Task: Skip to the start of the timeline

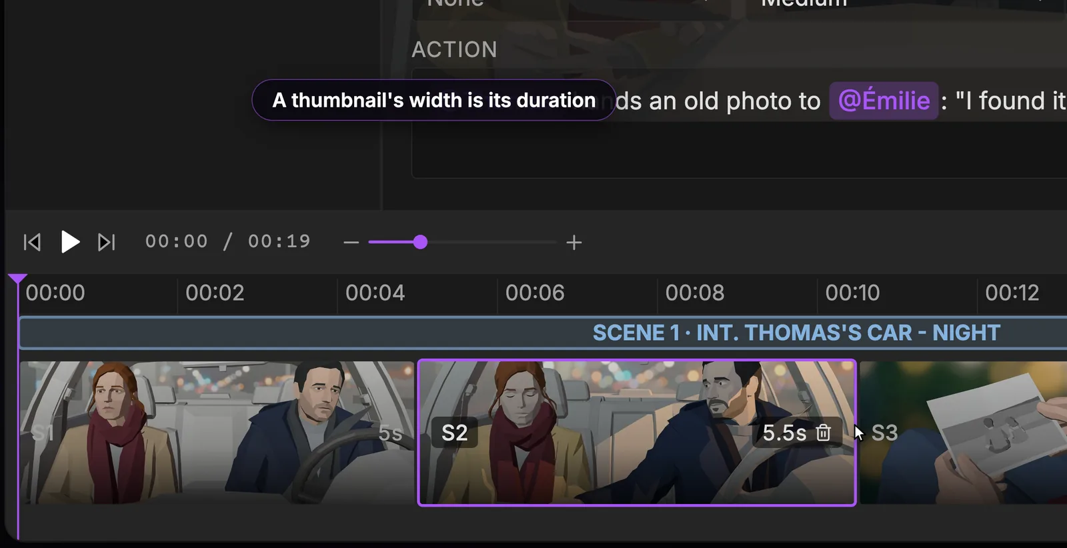Action: pyautogui.click(x=32, y=242)
